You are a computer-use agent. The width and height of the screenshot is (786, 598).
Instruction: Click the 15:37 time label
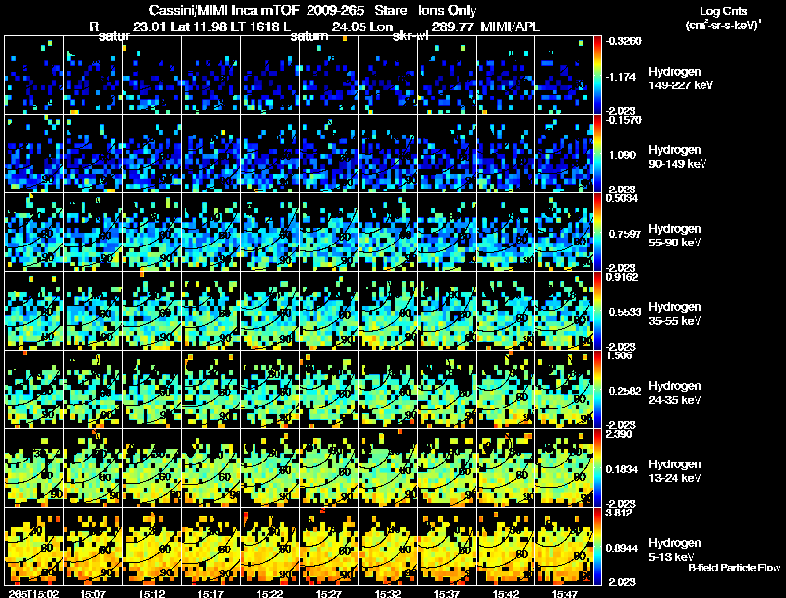click(x=447, y=594)
